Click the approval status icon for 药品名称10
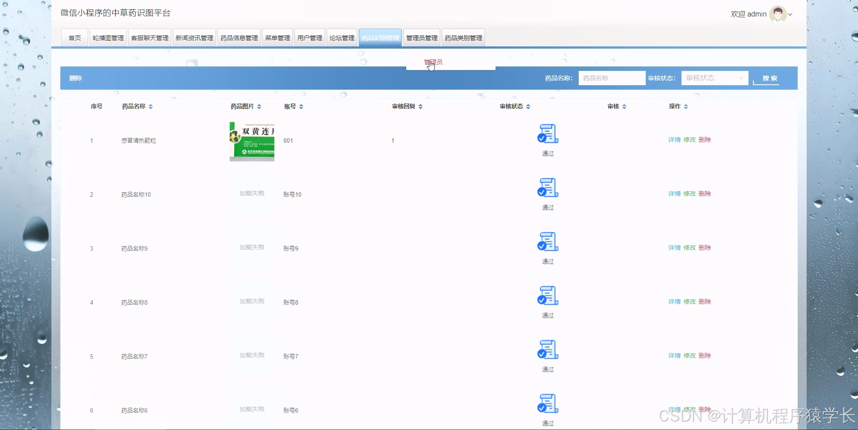Screen dimensions: 858x430 tap(548, 187)
